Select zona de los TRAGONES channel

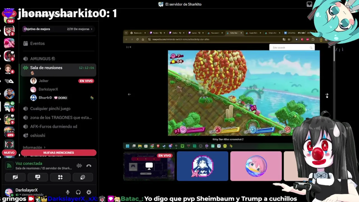[58, 118]
